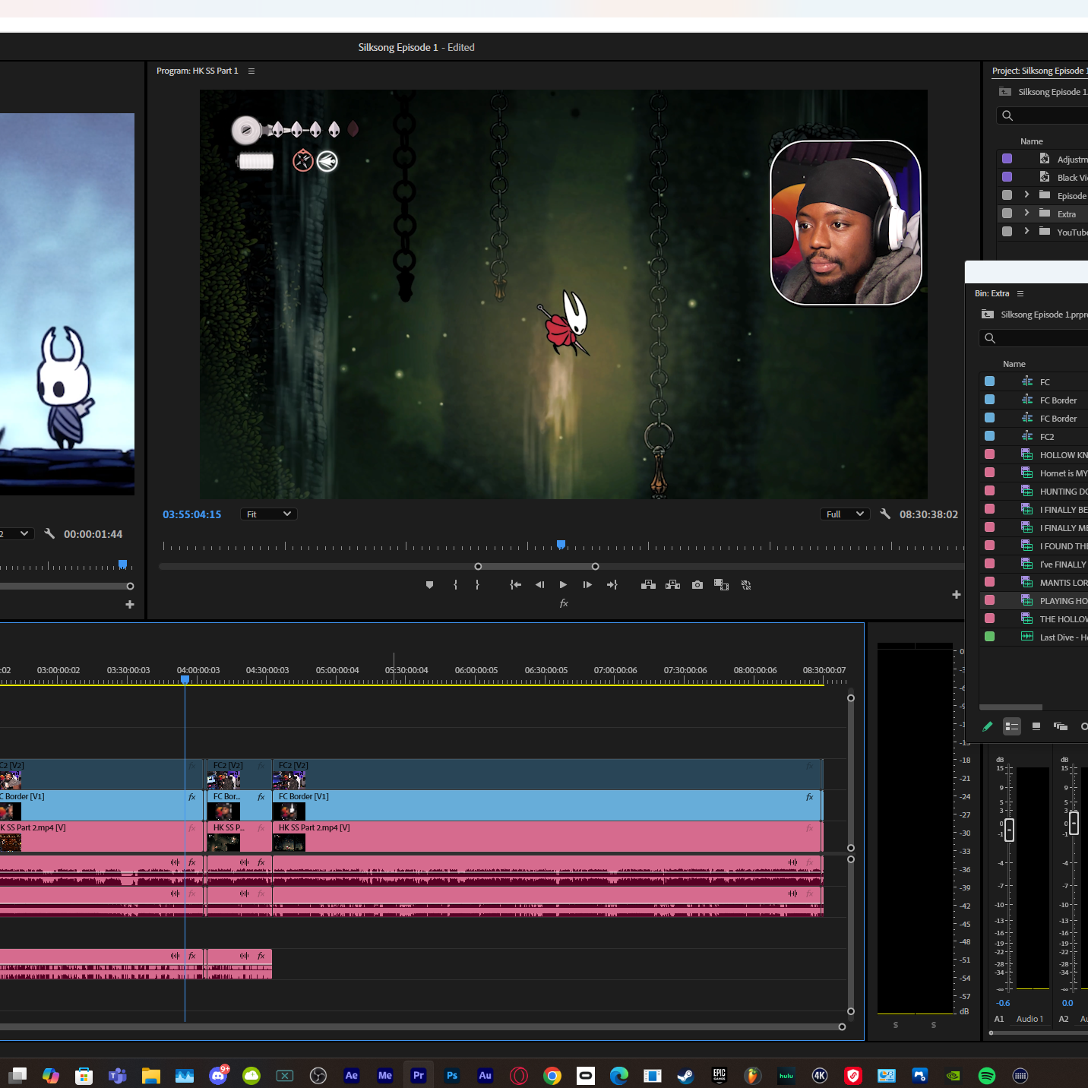Expand the Extra folder in Project panel
1088x1088 pixels.
[x=1026, y=213]
